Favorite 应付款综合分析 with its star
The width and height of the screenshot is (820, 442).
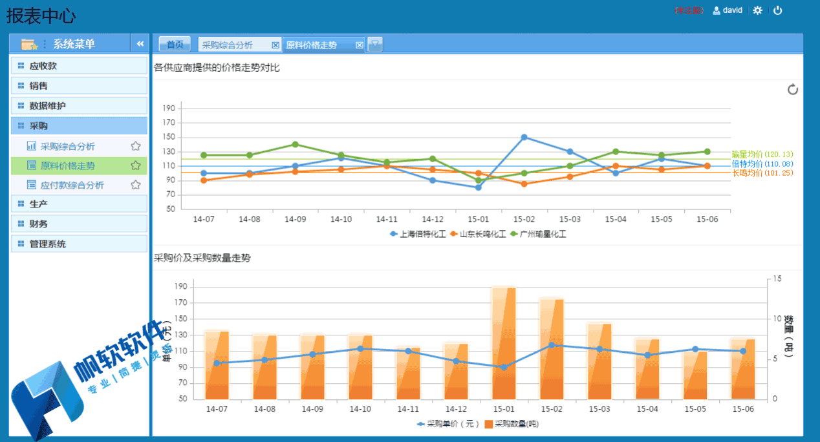coord(136,185)
